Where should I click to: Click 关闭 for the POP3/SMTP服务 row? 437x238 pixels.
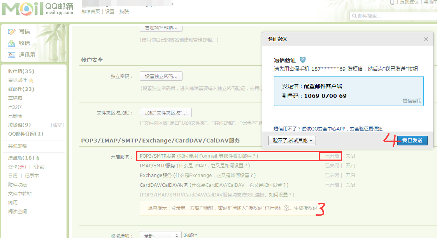coord(350,156)
